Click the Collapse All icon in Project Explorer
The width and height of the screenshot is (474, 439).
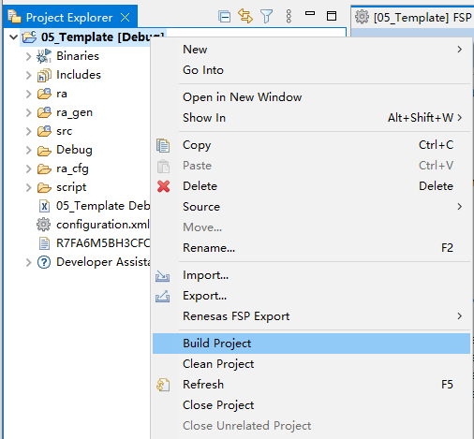pos(224,16)
